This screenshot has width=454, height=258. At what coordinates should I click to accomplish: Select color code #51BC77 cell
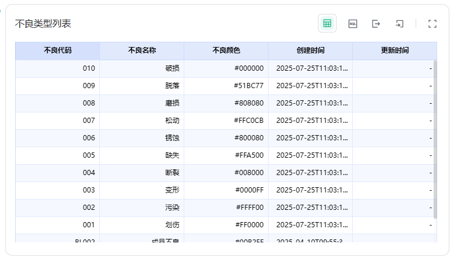tap(249, 86)
